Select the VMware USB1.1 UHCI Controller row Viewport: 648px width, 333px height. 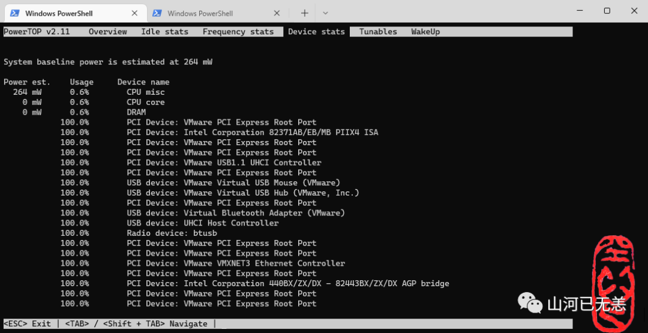[x=191, y=163]
